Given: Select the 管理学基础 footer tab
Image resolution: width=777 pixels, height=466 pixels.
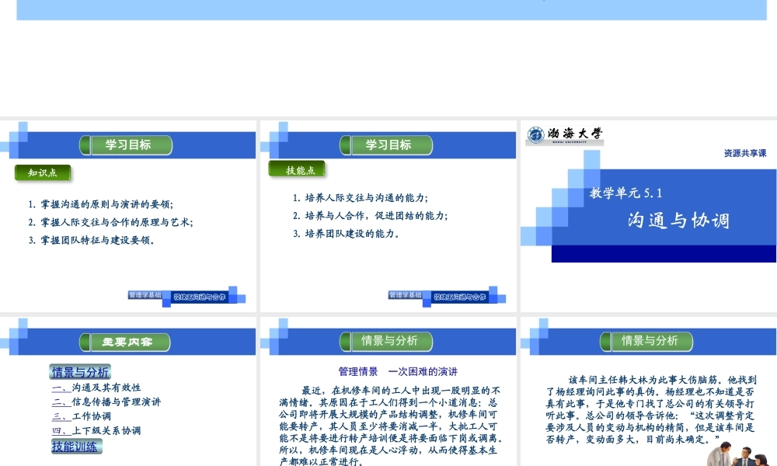Looking at the screenshot, I should (x=148, y=294).
